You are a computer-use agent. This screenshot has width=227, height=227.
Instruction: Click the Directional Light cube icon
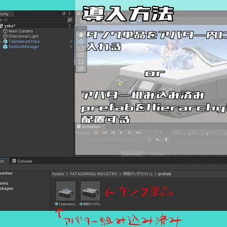click(5, 36)
